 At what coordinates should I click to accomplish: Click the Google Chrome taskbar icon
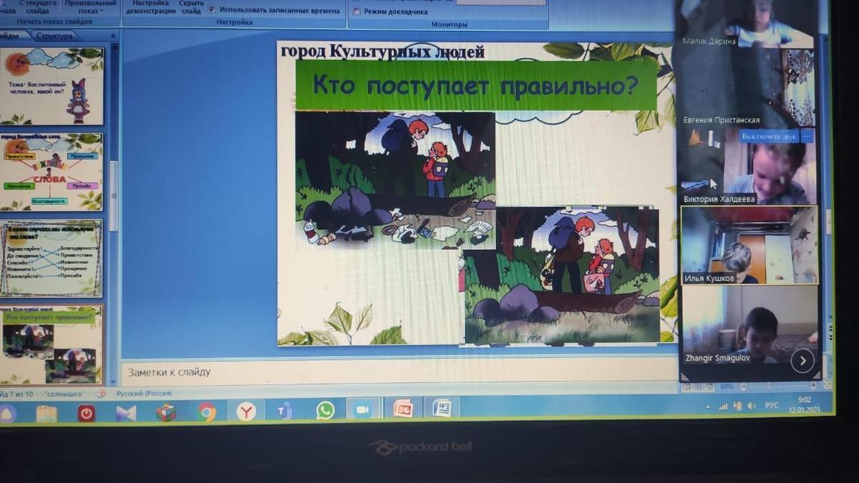(x=207, y=411)
